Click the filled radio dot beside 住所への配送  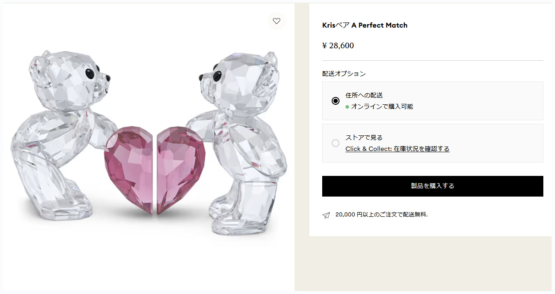[x=336, y=100]
